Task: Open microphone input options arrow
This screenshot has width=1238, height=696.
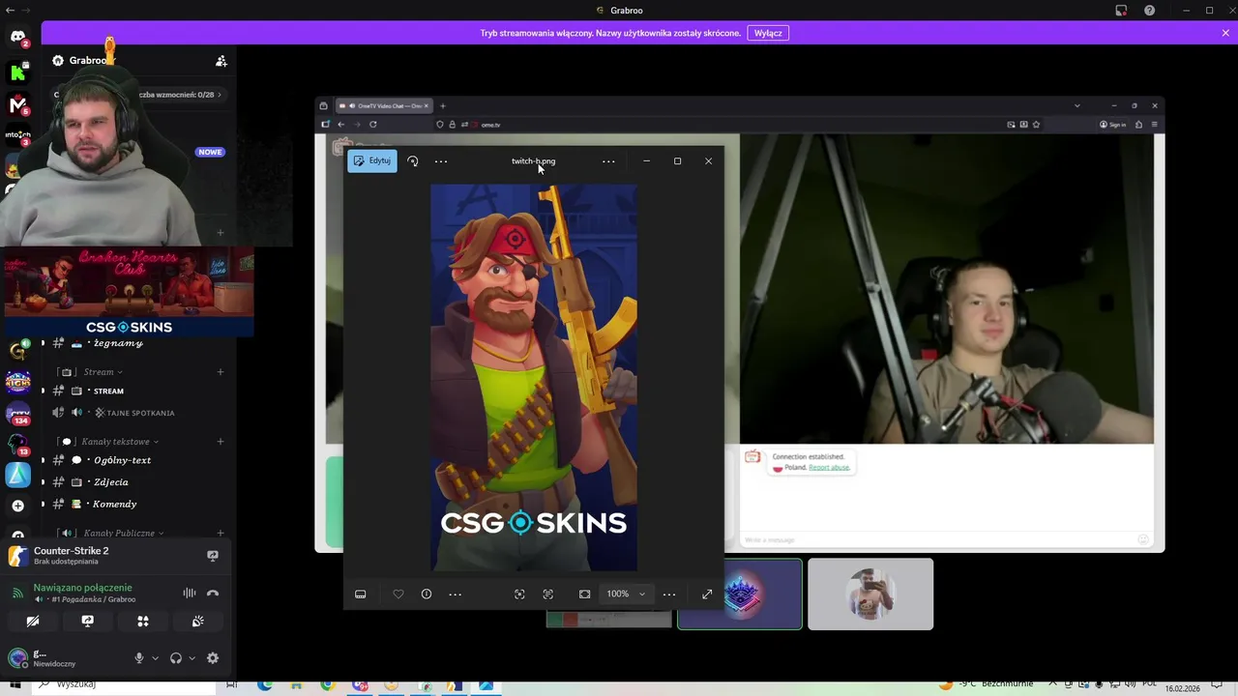Action: click(x=155, y=658)
